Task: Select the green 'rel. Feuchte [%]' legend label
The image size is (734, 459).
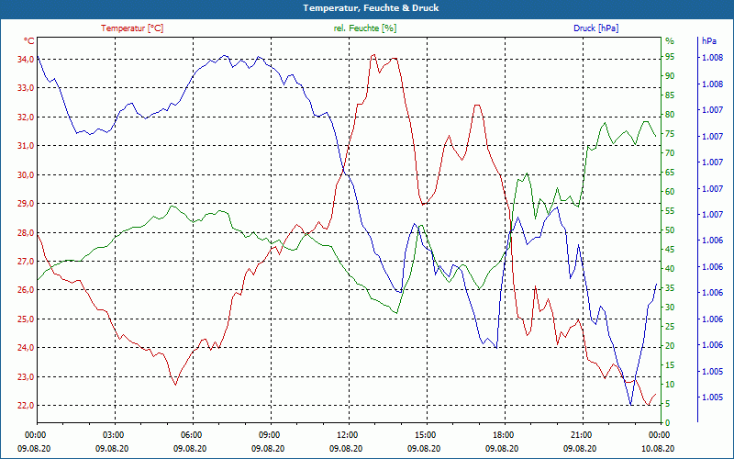Action: 365,28
